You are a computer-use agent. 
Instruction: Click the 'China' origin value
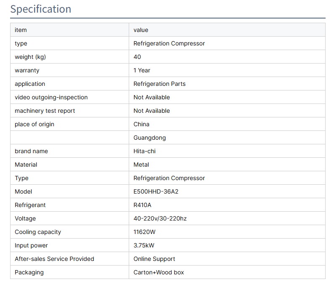coord(141,124)
